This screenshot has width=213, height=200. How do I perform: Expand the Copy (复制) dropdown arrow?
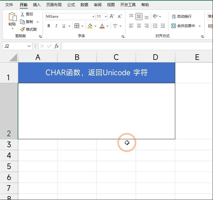[38, 22]
